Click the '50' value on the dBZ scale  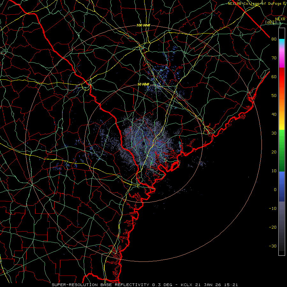click(274, 96)
